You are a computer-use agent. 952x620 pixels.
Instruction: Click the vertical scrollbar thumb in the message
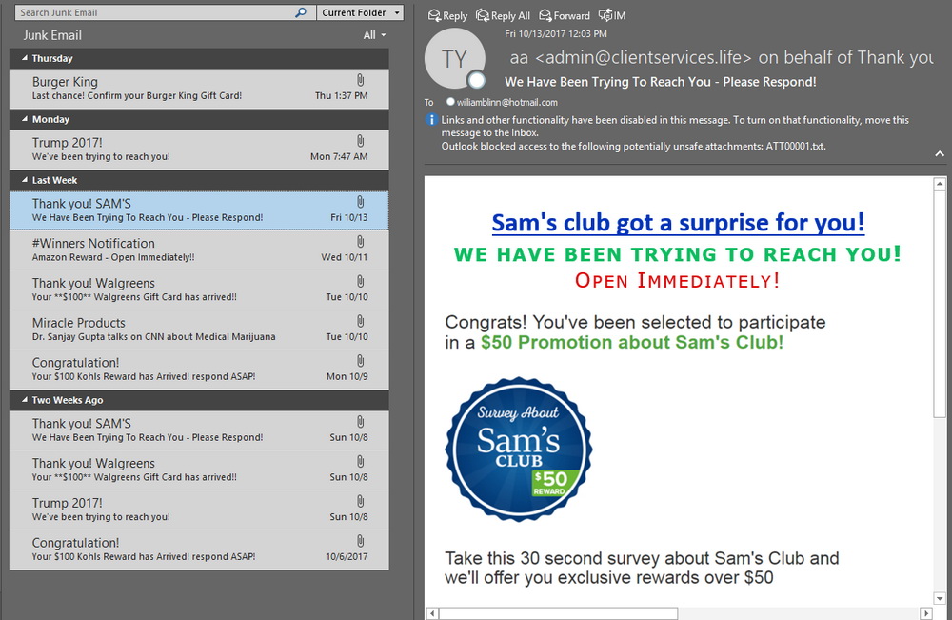pos(940,304)
